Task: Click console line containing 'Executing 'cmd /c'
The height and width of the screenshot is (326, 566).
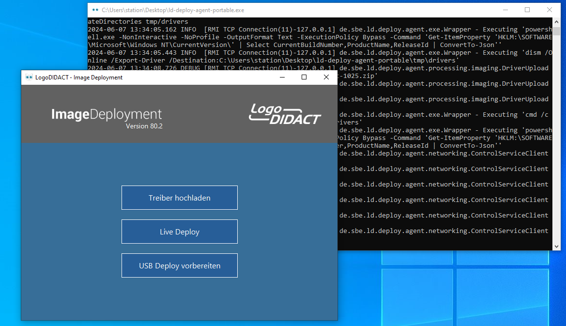Action: coord(444,114)
